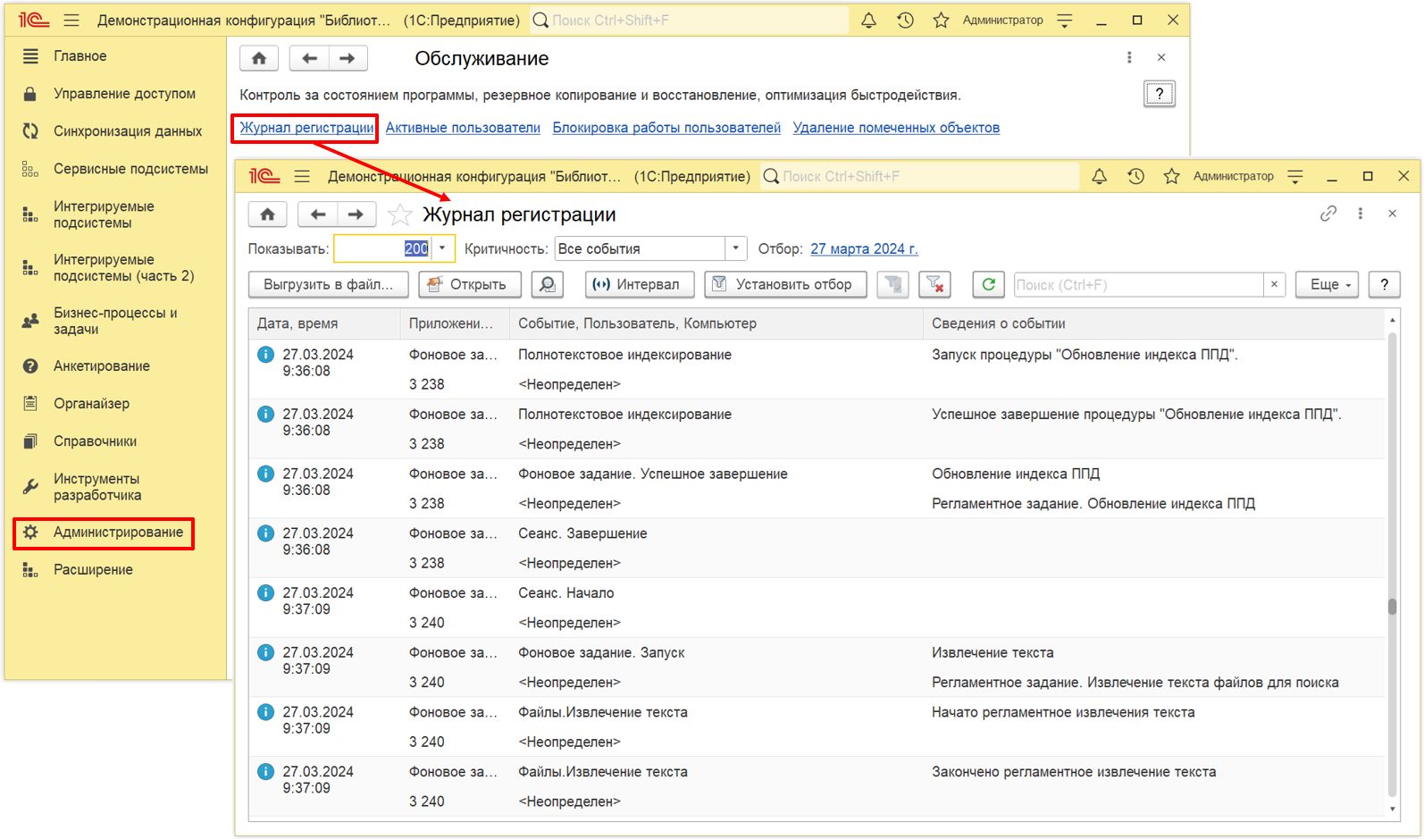Screen dimensions: 1424x839
Task: Click help question button in journal toolbar
Action: tap(1384, 284)
